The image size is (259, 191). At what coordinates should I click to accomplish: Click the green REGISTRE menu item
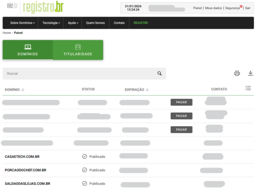coord(141,23)
